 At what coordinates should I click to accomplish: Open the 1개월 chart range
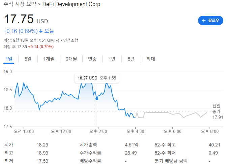tap(49, 59)
